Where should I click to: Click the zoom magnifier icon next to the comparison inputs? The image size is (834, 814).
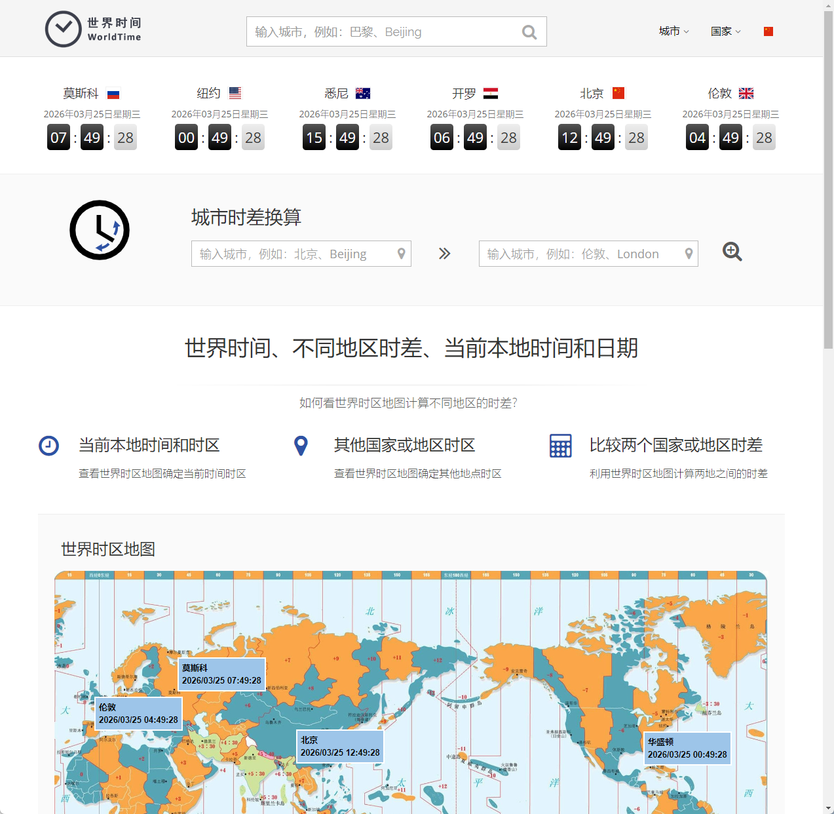coord(732,252)
